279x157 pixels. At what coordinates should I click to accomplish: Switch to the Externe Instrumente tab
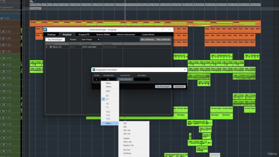[x=126, y=34]
